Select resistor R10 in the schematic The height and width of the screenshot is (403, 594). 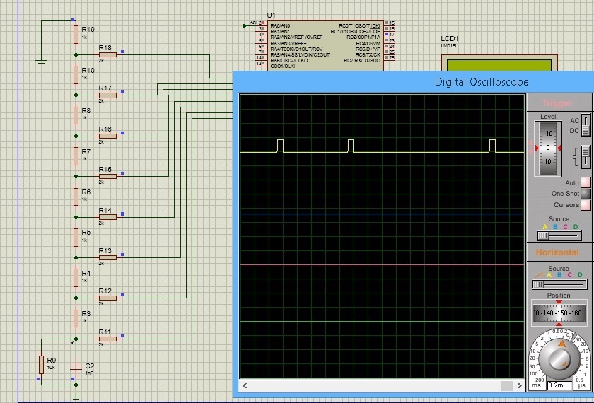tap(76, 75)
